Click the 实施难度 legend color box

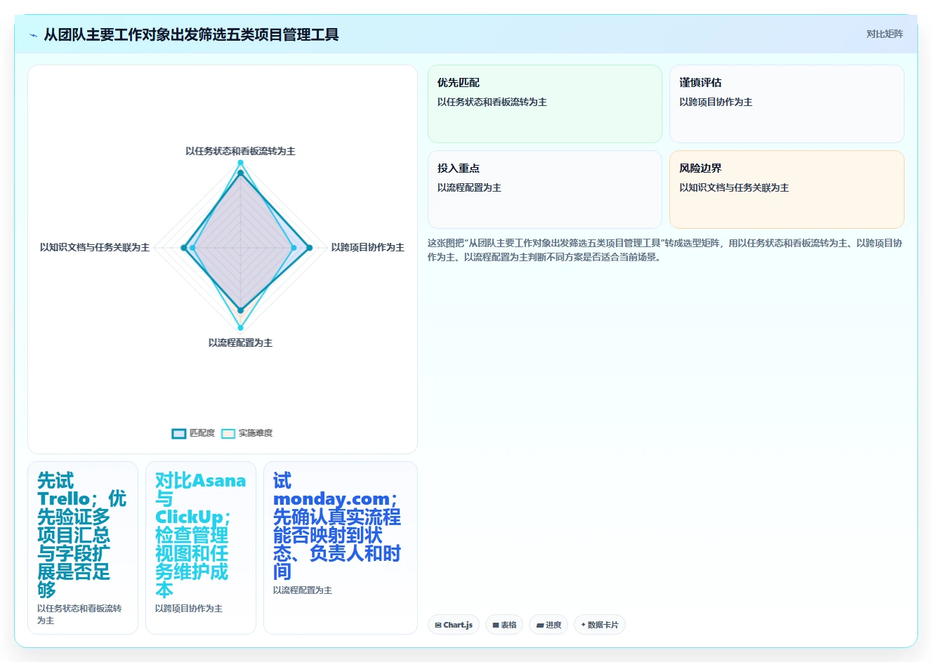point(228,433)
